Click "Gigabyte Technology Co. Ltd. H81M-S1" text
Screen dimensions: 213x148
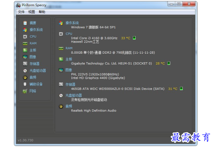(x=102, y=63)
